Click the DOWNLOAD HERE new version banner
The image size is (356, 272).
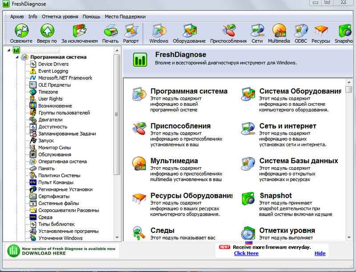pyautogui.click(x=61, y=251)
